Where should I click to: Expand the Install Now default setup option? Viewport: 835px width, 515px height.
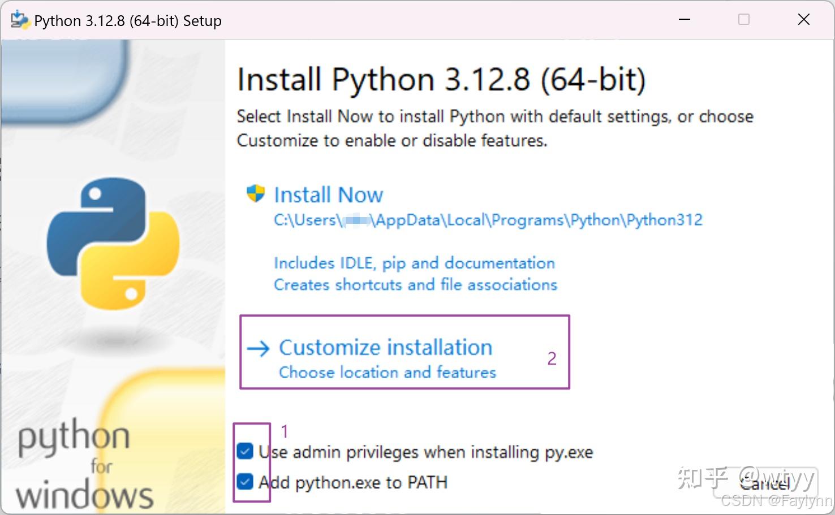tap(328, 194)
